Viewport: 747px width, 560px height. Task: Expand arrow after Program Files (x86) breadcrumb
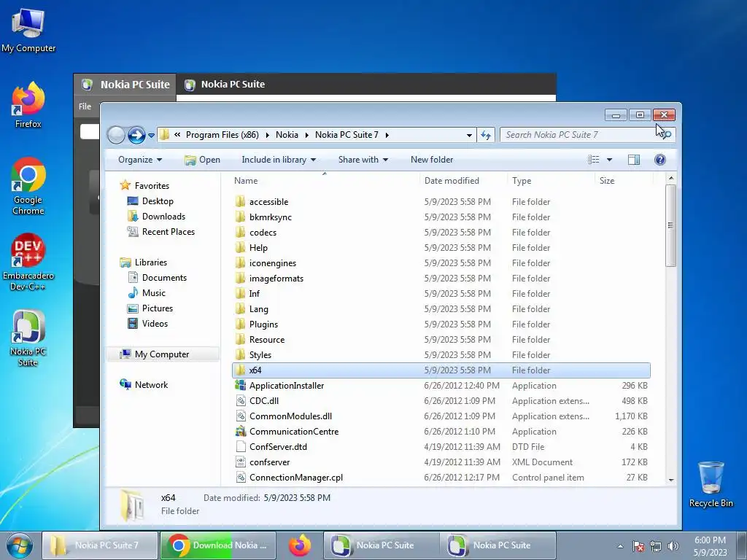point(267,135)
